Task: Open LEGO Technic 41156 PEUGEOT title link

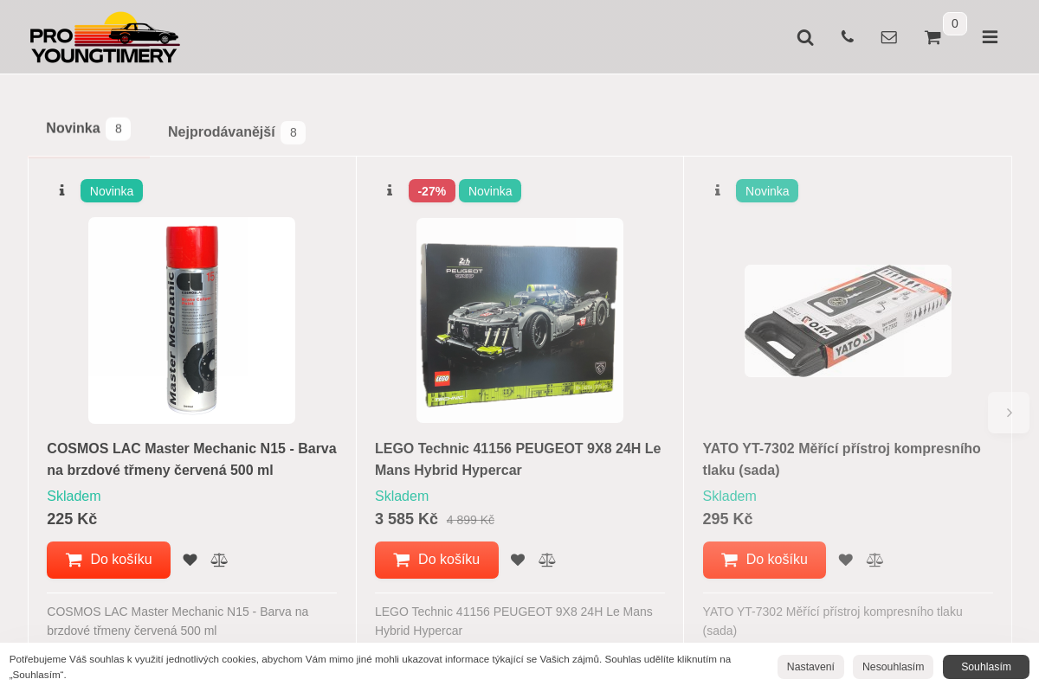Action: point(518,459)
